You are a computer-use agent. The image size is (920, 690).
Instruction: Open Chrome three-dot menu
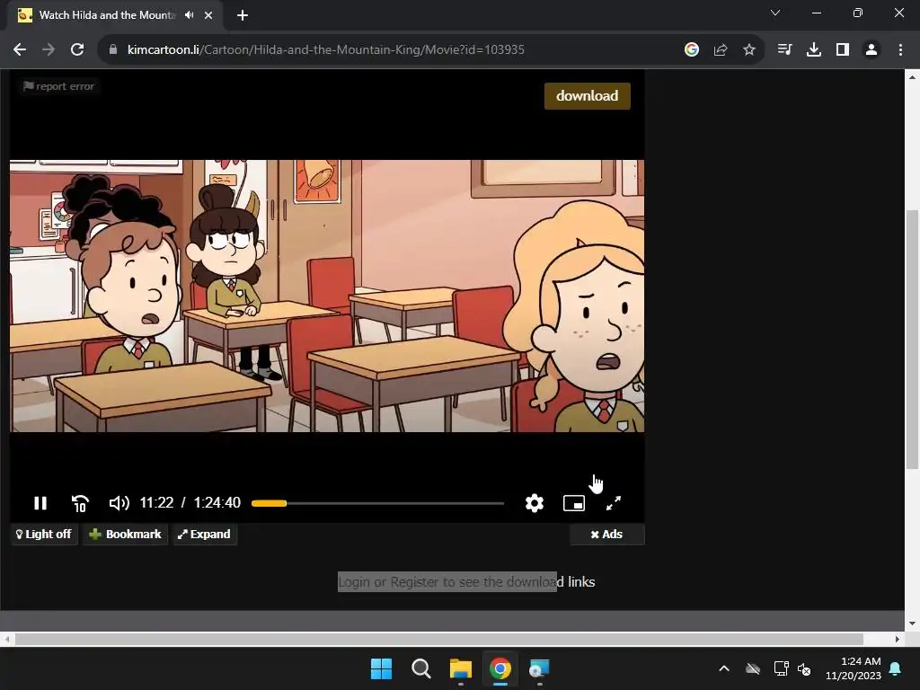tap(900, 49)
